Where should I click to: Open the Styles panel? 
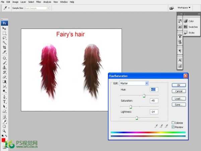pyautogui.click(x=191, y=33)
